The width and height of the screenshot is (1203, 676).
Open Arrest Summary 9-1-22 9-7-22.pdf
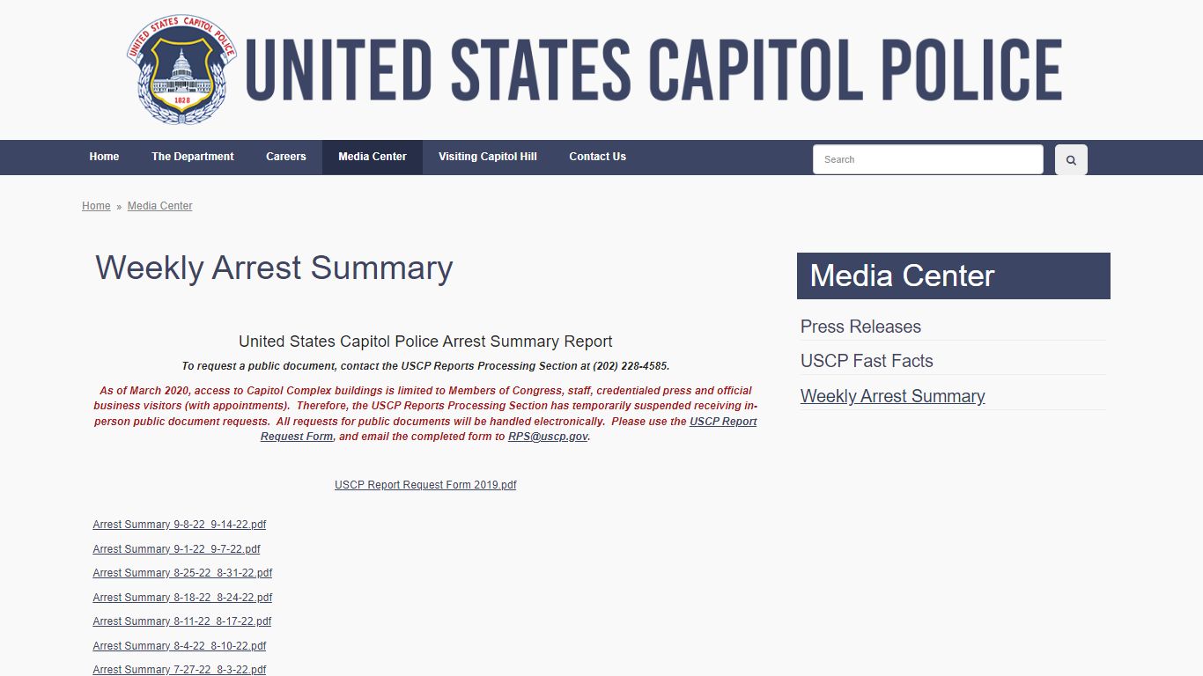(177, 549)
